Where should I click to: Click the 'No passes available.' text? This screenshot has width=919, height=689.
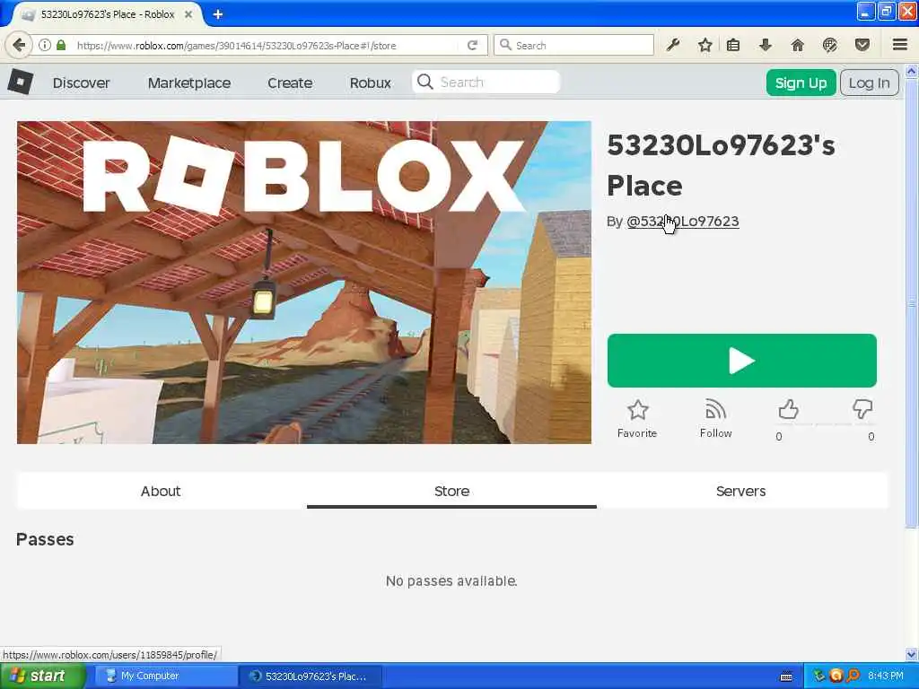451,580
